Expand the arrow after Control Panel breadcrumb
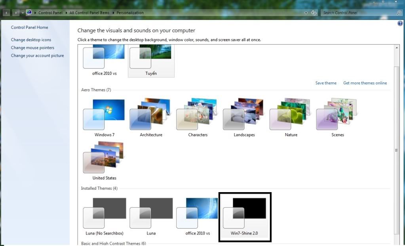The width and height of the screenshot is (405, 246). 66,13
